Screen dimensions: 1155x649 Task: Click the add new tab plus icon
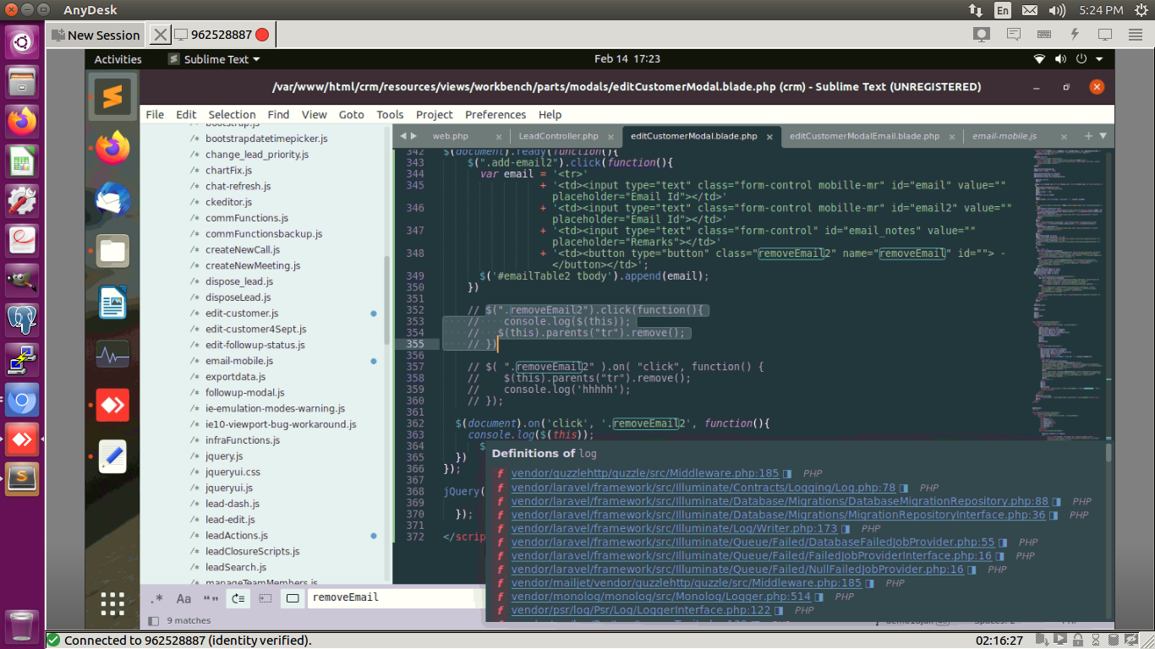(x=1088, y=136)
